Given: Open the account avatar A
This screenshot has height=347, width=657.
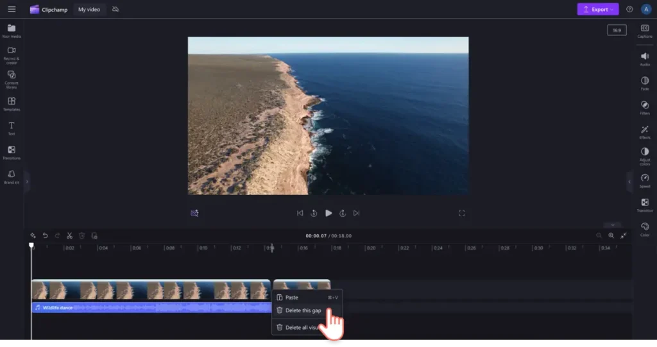Looking at the screenshot, I should (645, 9).
